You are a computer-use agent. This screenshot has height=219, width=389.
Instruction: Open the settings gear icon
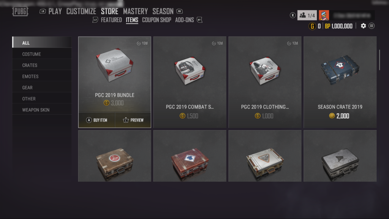pyautogui.click(x=363, y=26)
